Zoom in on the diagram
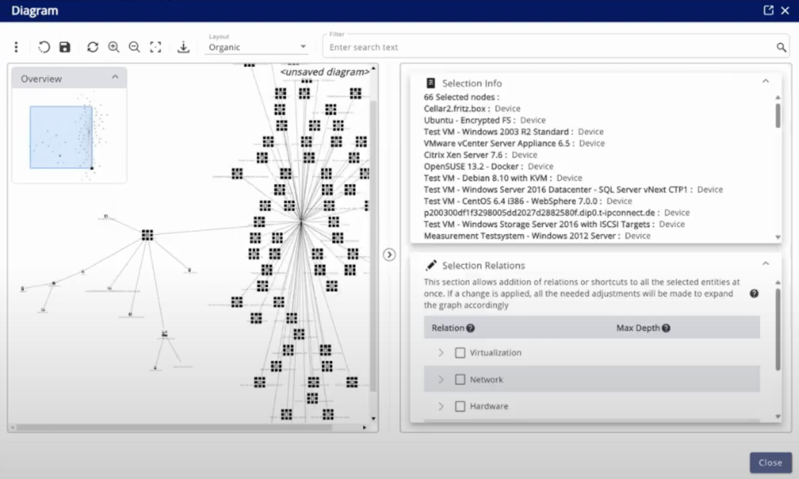Image resolution: width=799 pixels, height=479 pixels. pos(114,46)
